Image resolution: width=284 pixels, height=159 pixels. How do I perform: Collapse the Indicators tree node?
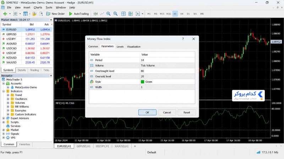4,91
